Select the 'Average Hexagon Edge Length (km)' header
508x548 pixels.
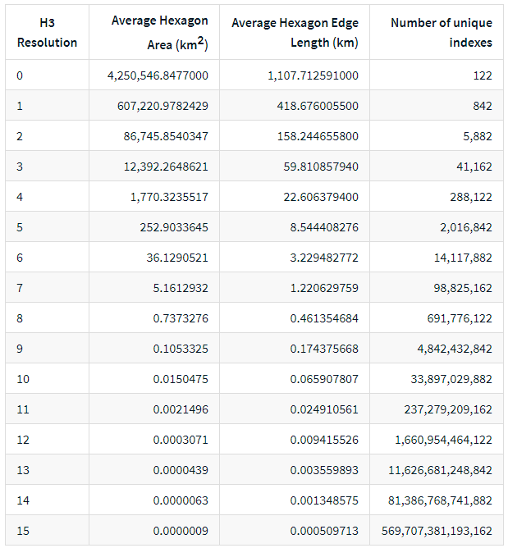click(x=295, y=33)
